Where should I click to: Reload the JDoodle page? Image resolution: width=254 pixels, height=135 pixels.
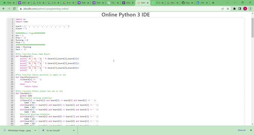tap(14, 9)
